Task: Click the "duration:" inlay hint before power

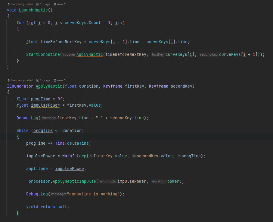Action: pyautogui.click(x=159, y=182)
